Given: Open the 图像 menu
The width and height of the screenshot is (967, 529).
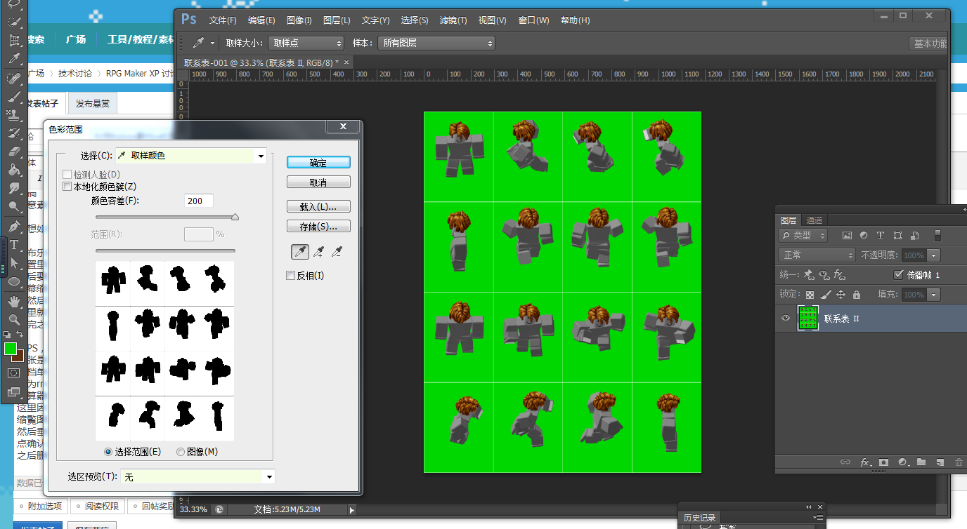Looking at the screenshot, I should [299, 20].
